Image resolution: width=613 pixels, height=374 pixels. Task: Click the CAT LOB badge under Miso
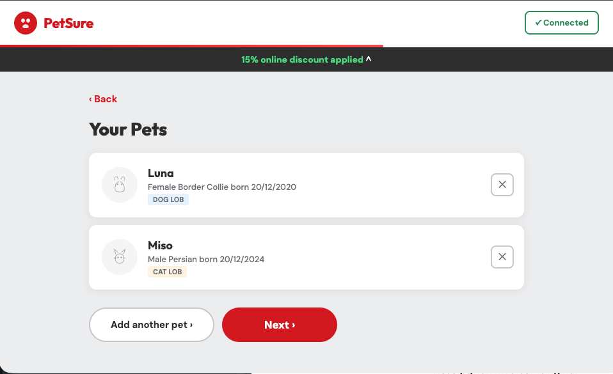[x=167, y=272]
